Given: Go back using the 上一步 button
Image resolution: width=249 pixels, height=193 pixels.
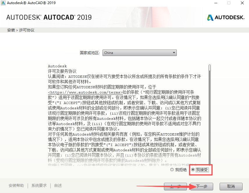Looking at the screenshot, I should (x=175, y=187).
